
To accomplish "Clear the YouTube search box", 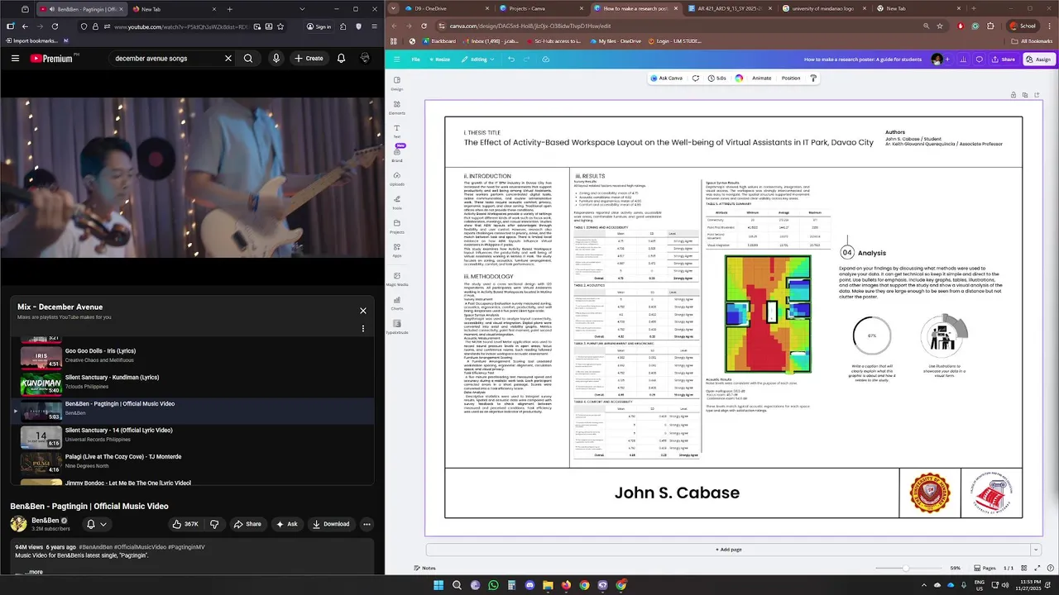I will (x=228, y=58).
